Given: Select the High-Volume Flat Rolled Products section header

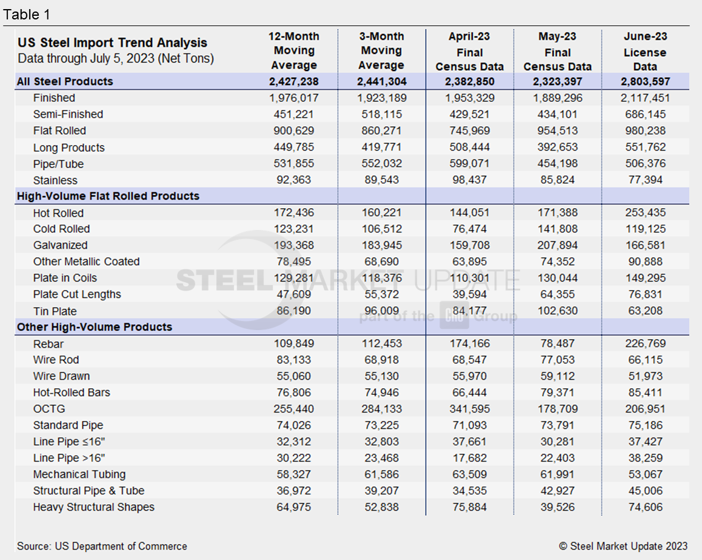Looking at the screenshot, I should [108, 196].
